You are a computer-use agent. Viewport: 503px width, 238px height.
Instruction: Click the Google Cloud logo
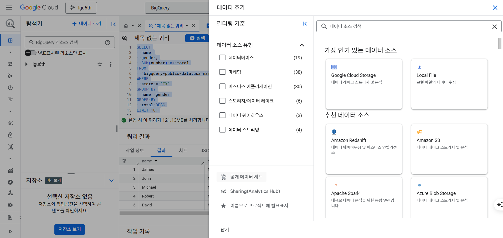39,8
